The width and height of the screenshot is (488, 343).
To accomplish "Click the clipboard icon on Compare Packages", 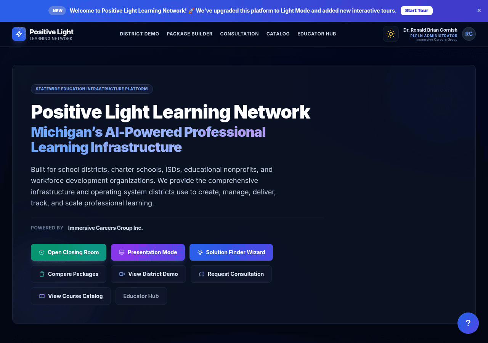I will point(42,274).
